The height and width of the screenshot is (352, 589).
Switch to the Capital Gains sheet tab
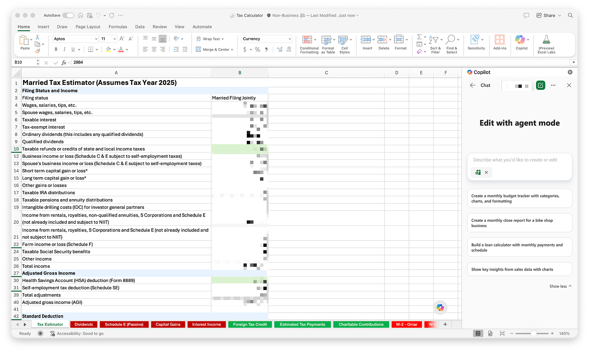(168, 324)
